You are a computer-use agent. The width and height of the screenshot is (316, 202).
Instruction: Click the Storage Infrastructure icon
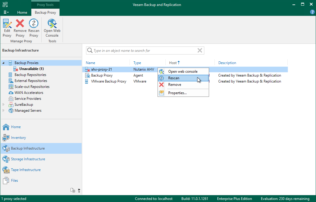point(6,159)
